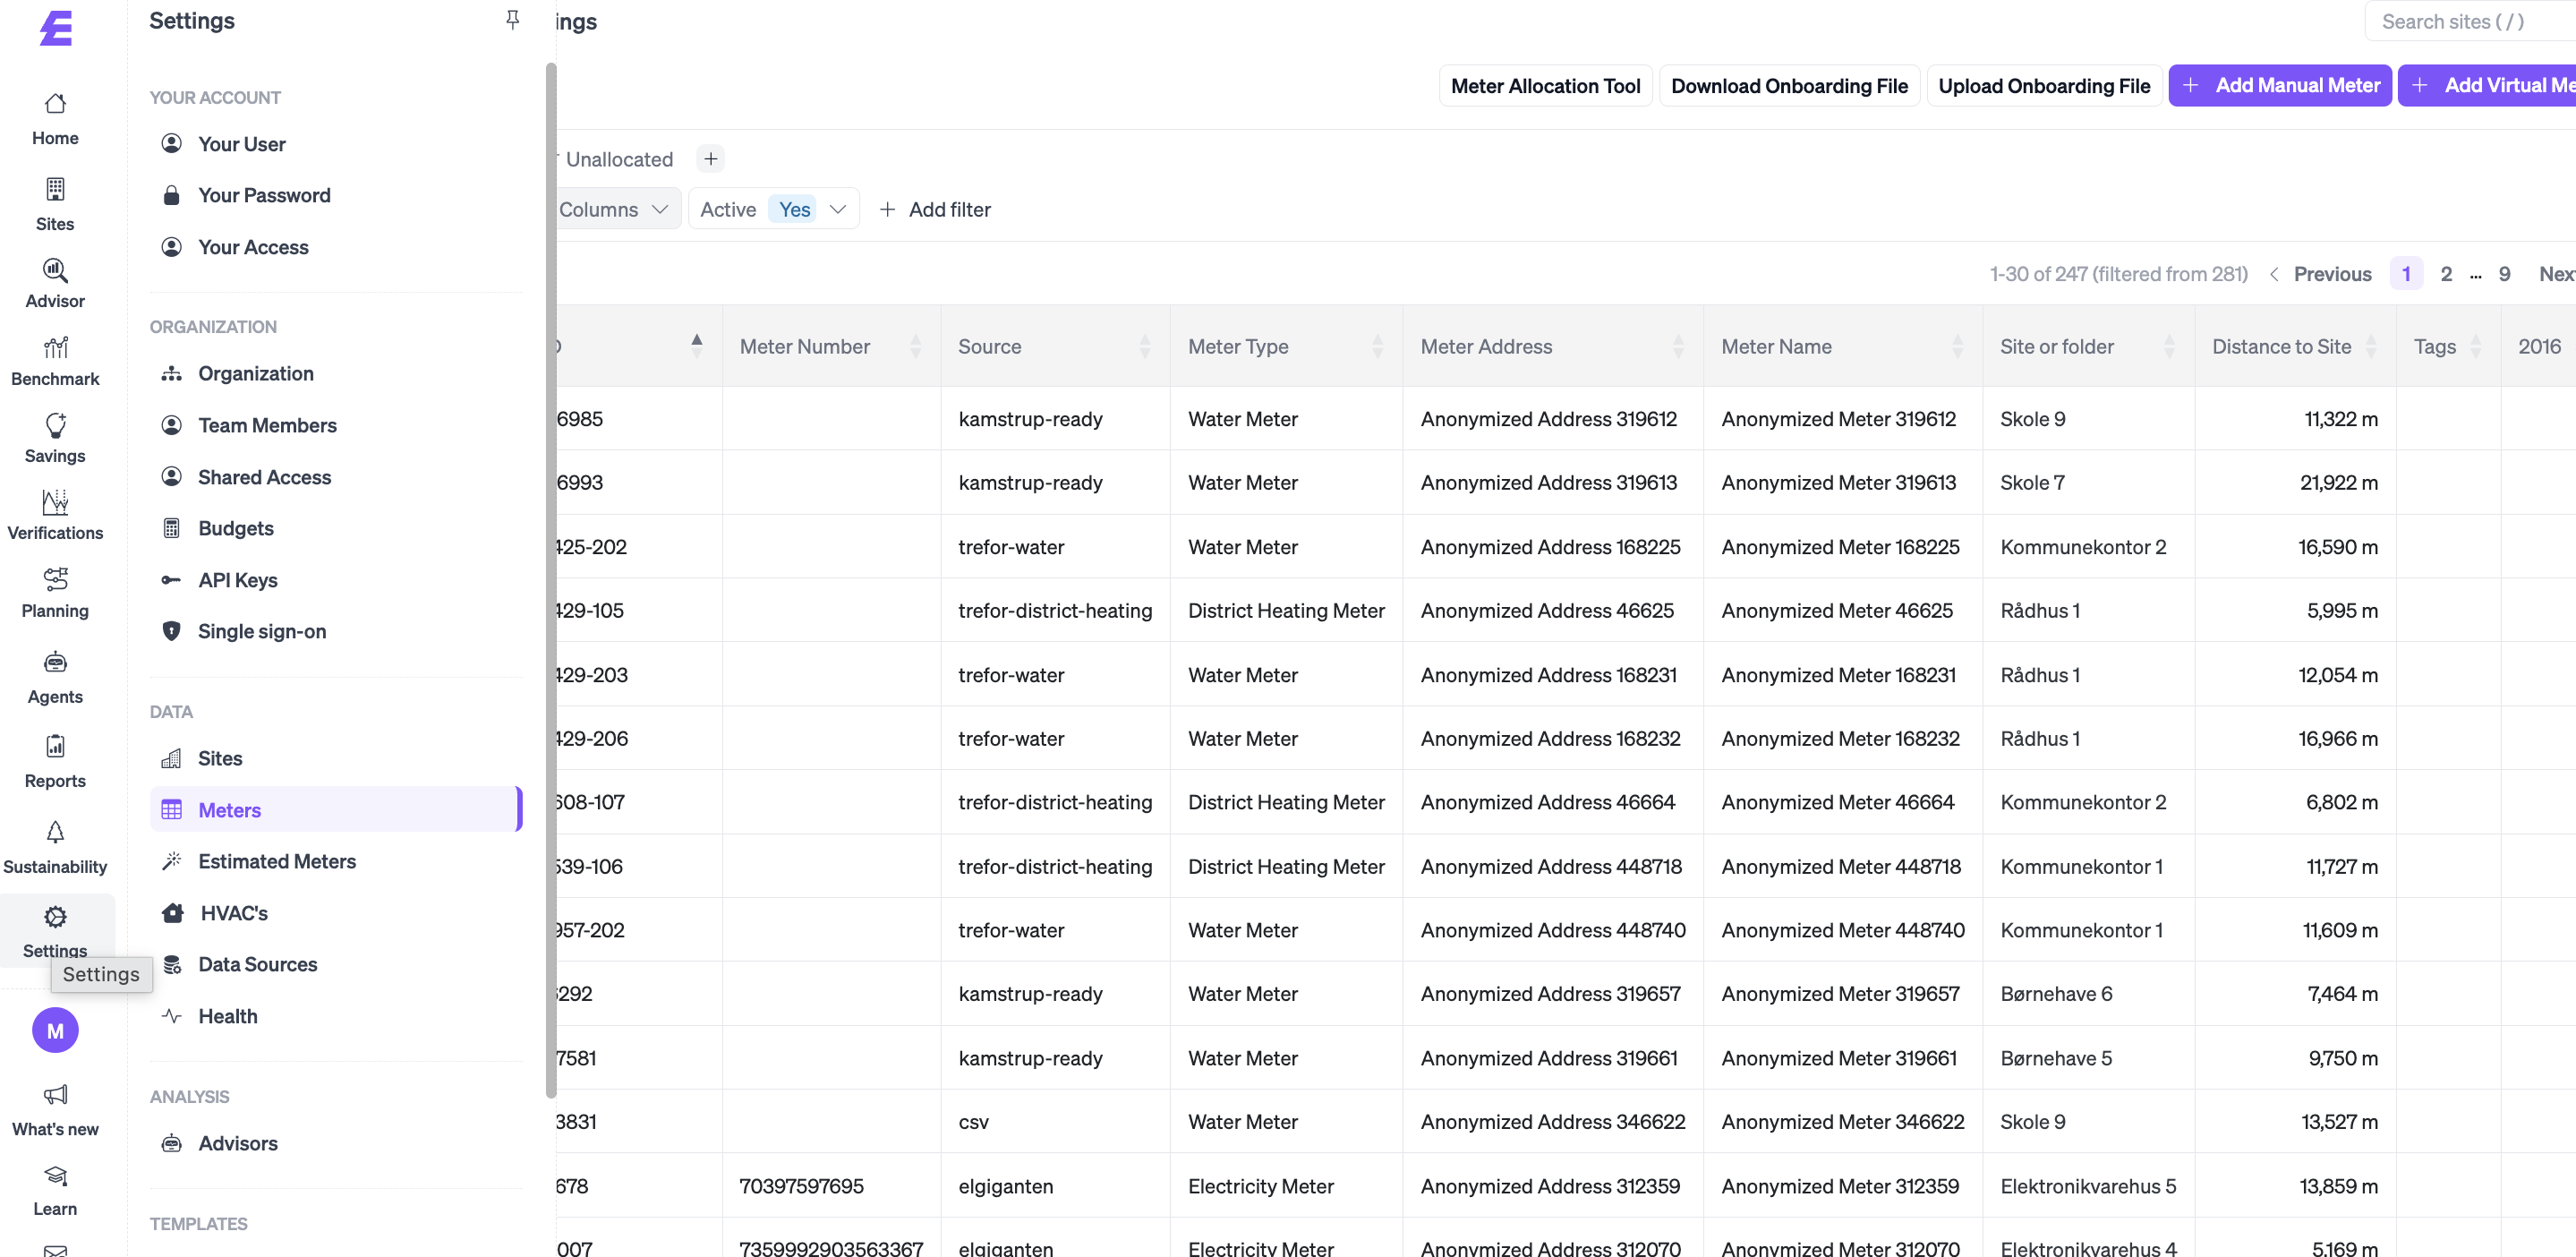
Task: Click Download Onboarding File
Action: (x=1789, y=85)
